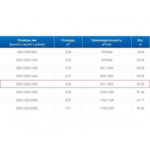This screenshot has height=150, width=150.
Task: Select the 350x1000x1200 size cell
Action: (27, 68)
